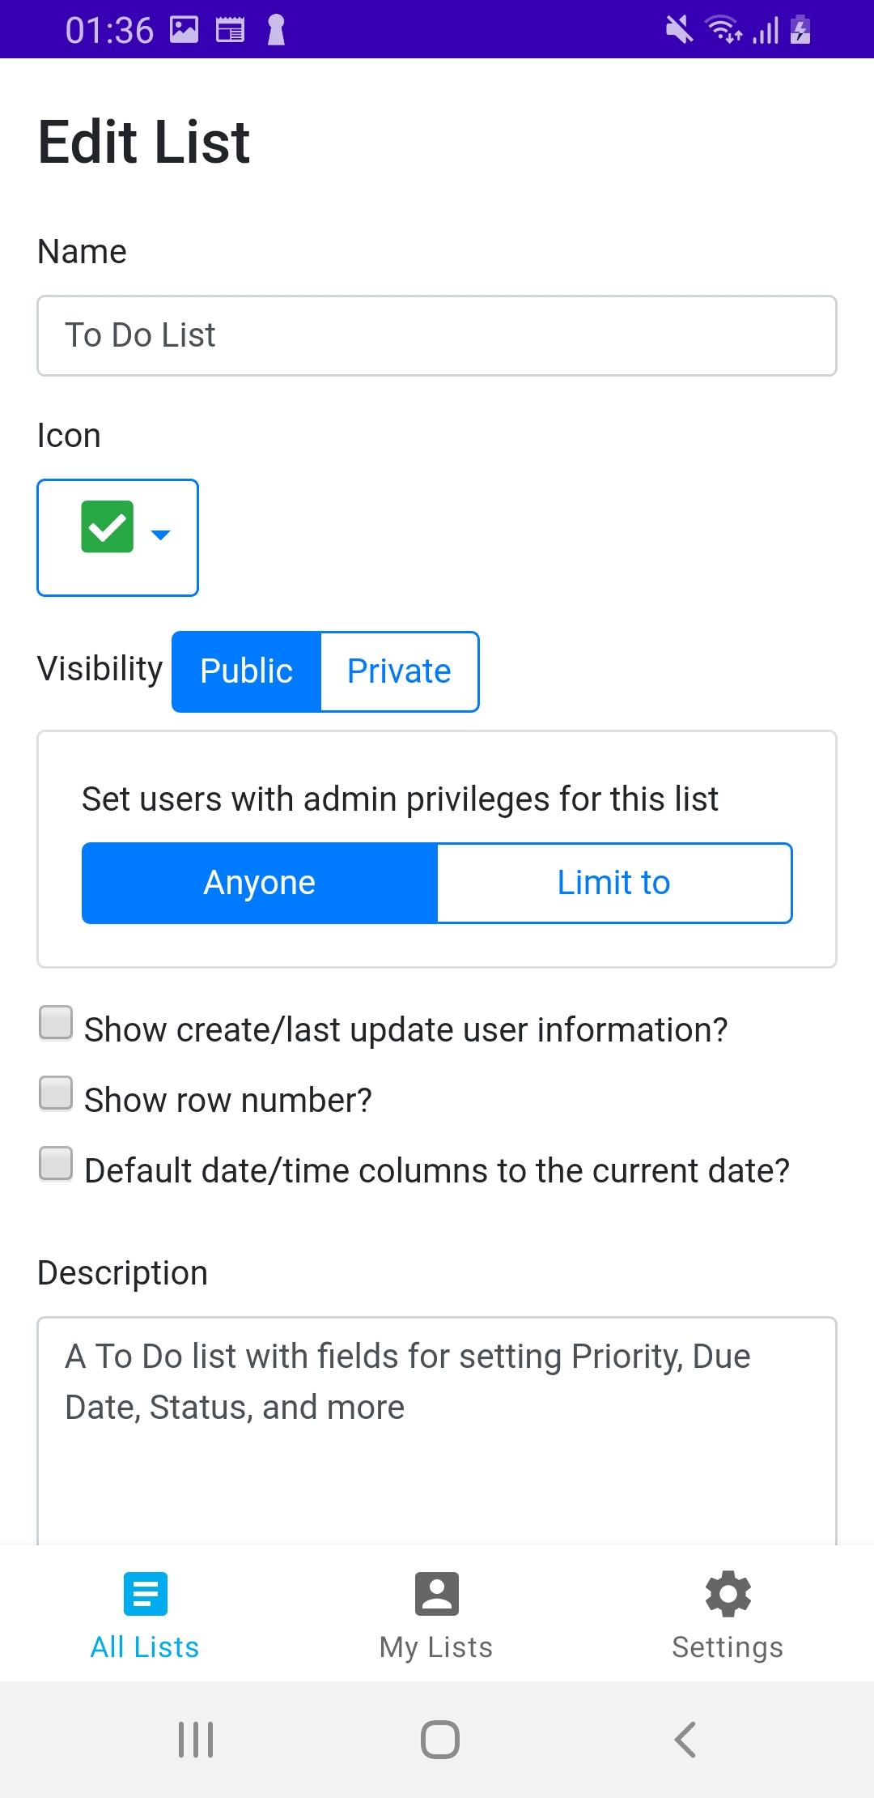The height and width of the screenshot is (1798, 874).
Task: Tap the All Lists icon
Action: click(146, 1593)
